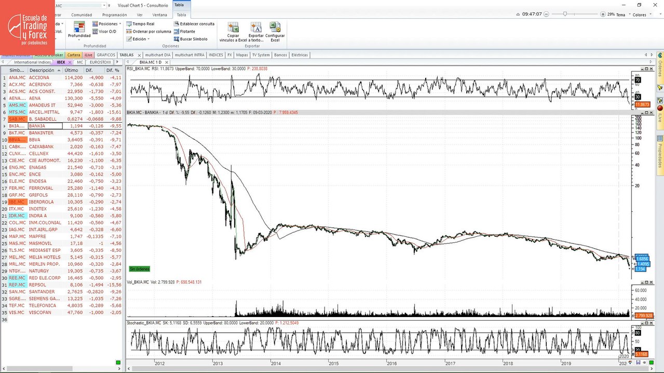Select the TEF.MC TELEFONICA row
Viewport: 664px width, 373px height.
click(x=61, y=306)
